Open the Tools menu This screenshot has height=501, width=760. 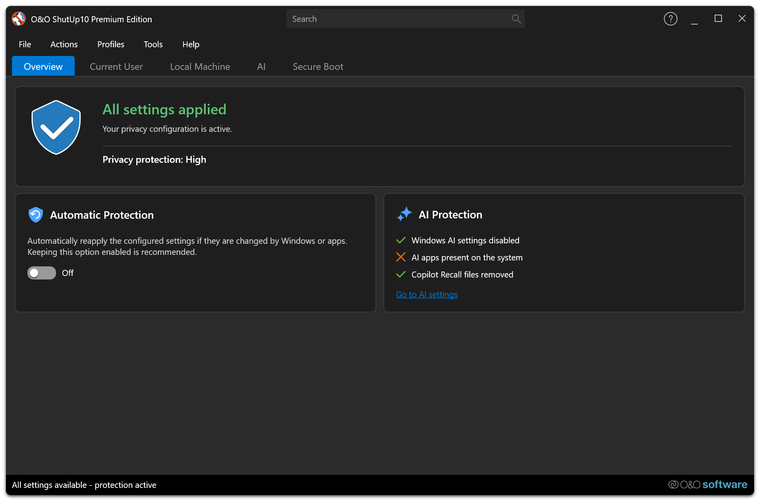[x=153, y=44]
